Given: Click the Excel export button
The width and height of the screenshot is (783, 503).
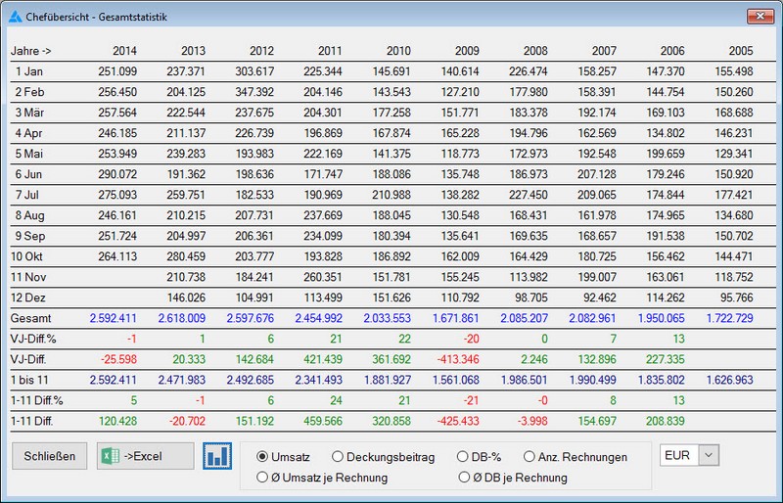Looking at the screenshot, I should [146, 457].
